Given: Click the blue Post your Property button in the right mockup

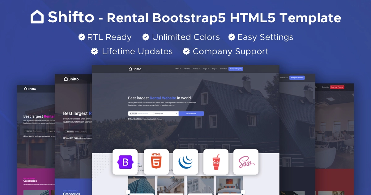Looking at the screenshot, I should 297,78.
